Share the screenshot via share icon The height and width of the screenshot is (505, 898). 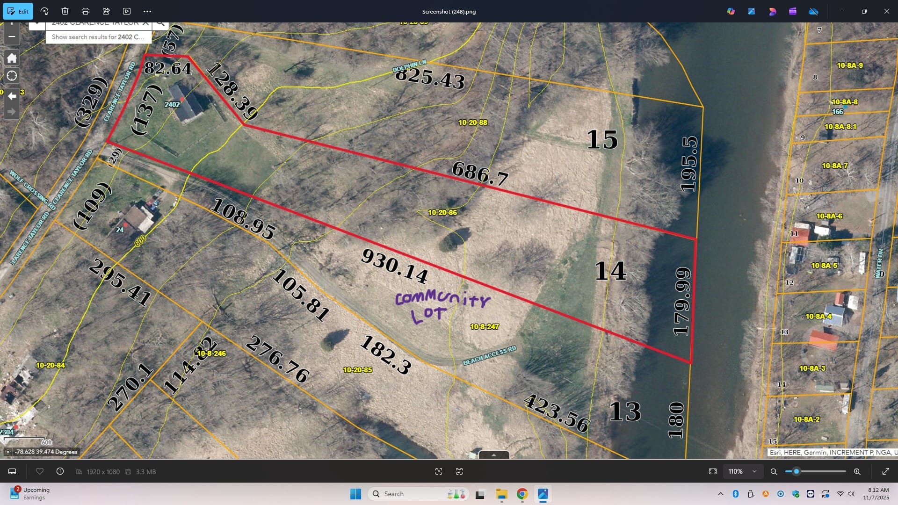point(106,11)
